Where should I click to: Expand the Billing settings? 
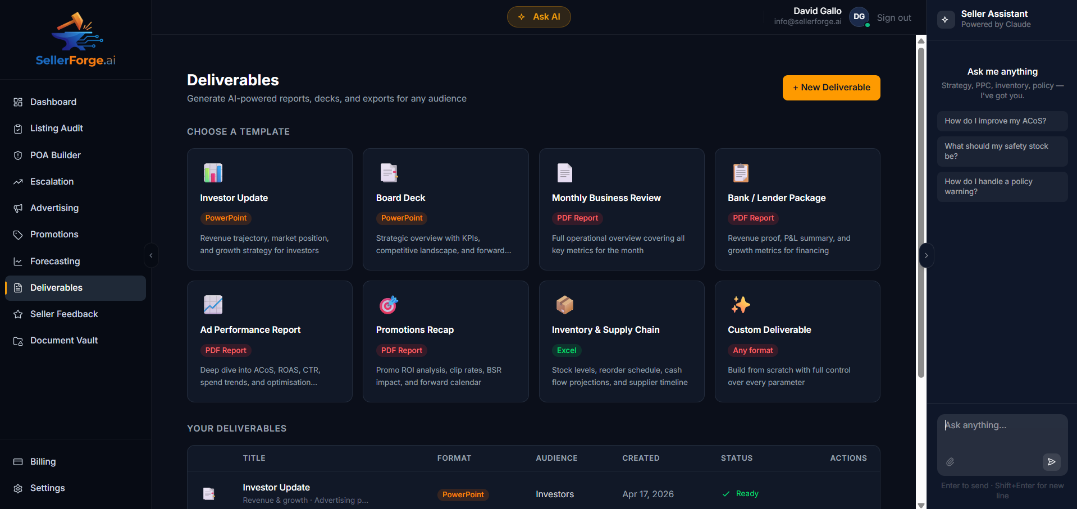42,461
